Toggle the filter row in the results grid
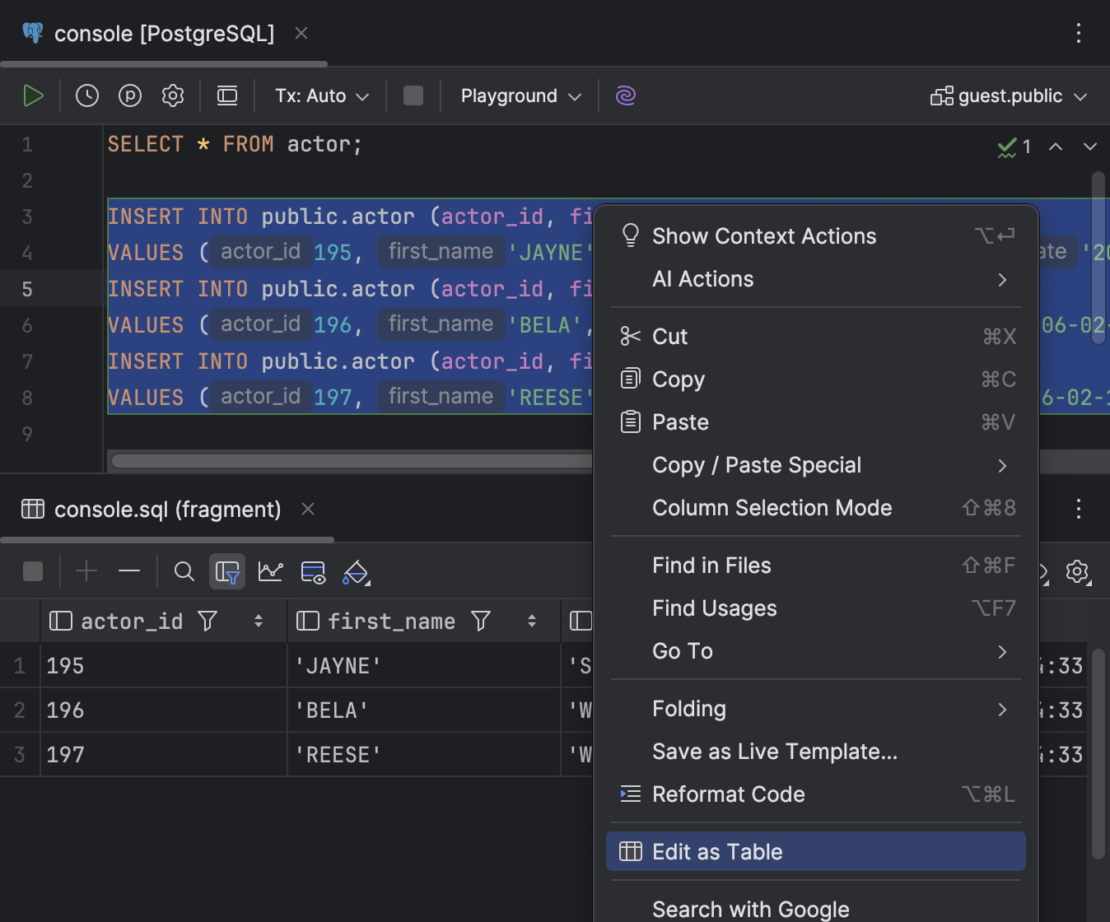Screen dimensions: 1110x922 click(227, 571)
